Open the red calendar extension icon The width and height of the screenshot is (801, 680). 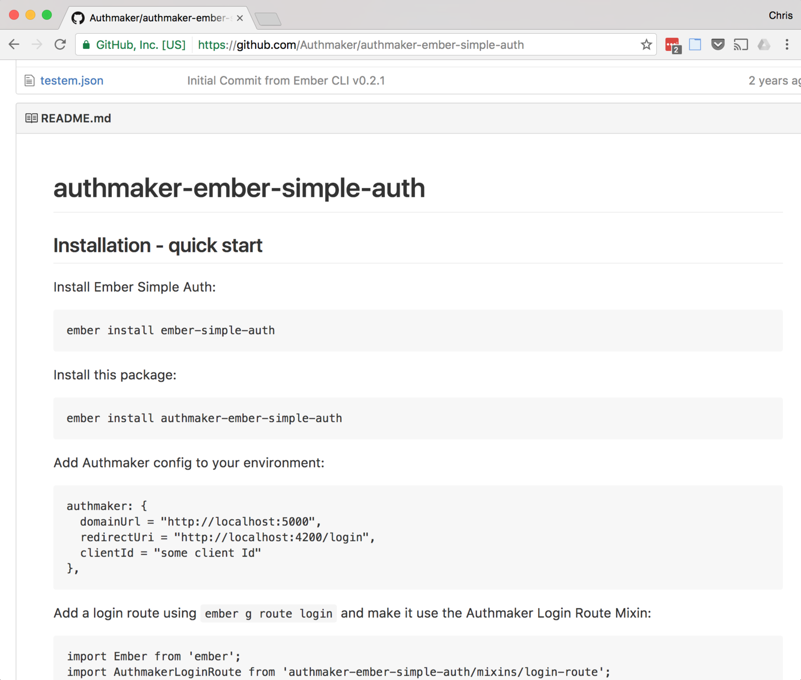pos(673,45)
